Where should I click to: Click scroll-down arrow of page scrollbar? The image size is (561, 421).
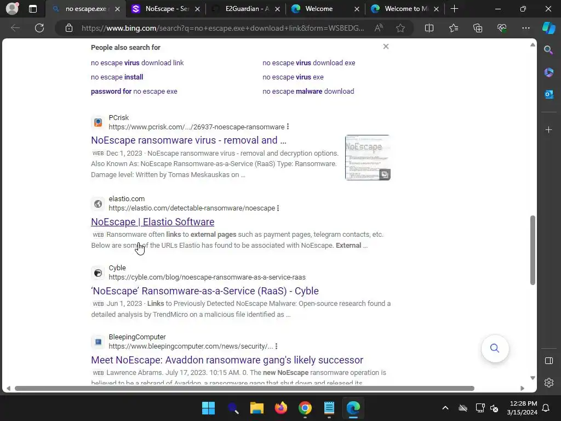(x=533, y=378)
